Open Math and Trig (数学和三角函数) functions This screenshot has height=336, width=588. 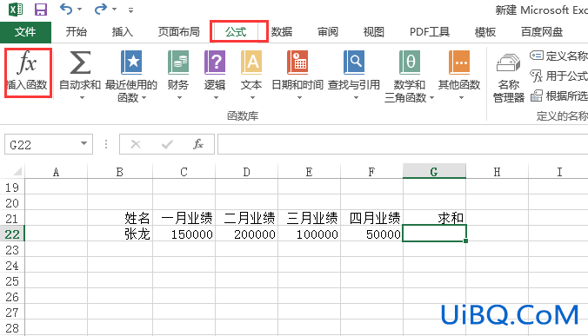coord(409,76)
